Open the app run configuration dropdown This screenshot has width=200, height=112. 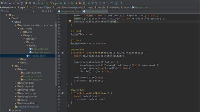pyautogui.click(x=54, y=3)
